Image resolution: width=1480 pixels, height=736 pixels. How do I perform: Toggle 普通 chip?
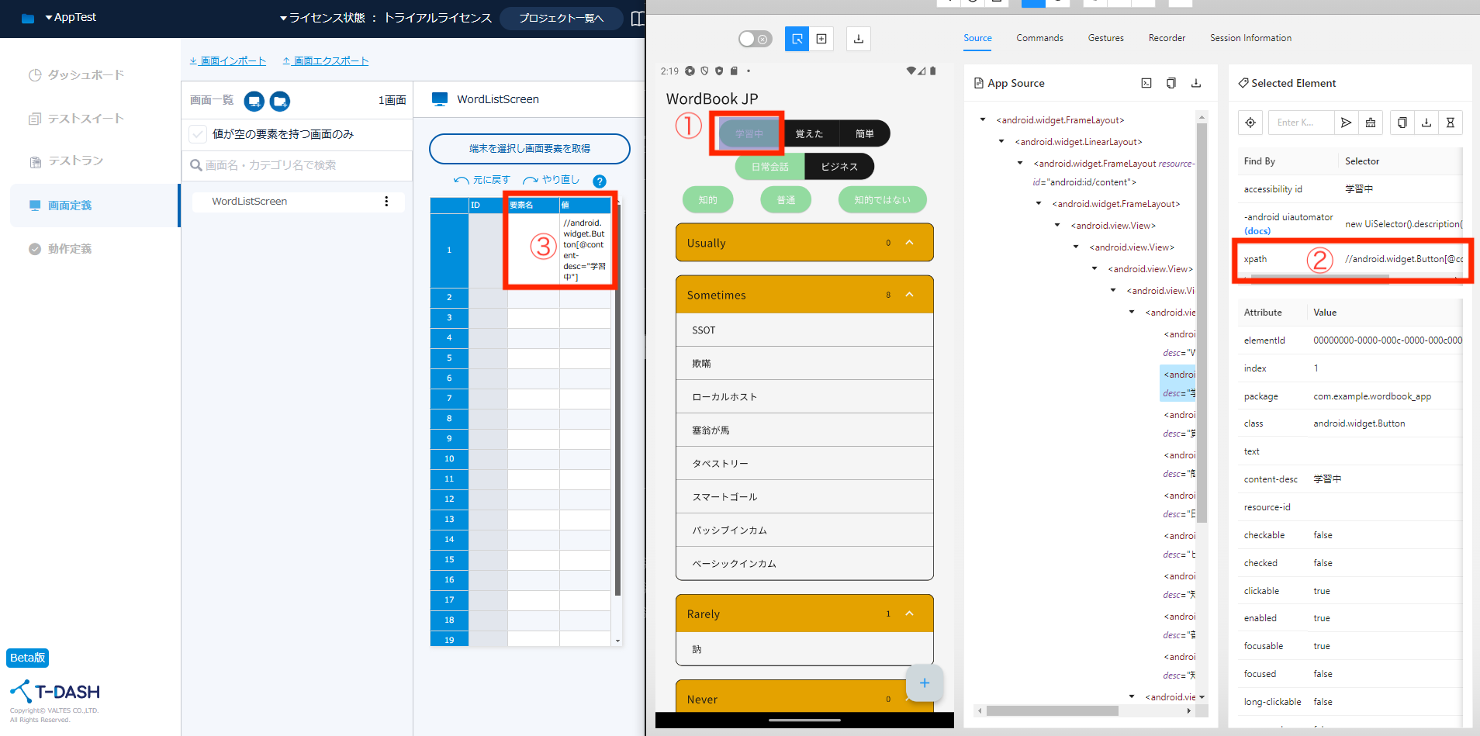[x=786, y=200]
